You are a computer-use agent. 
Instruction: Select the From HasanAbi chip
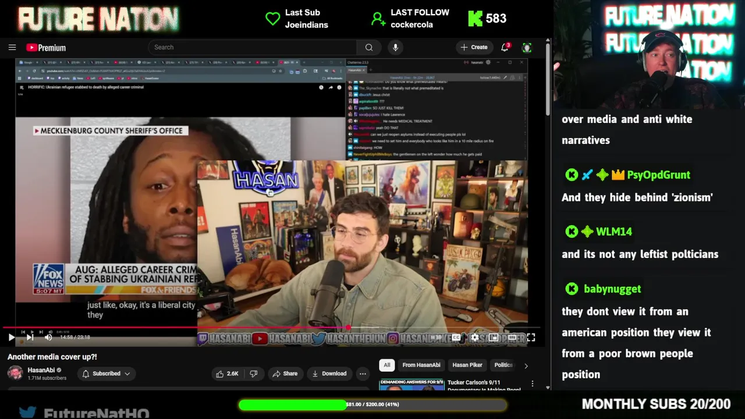pyautogui.click(x=421, y=365)
